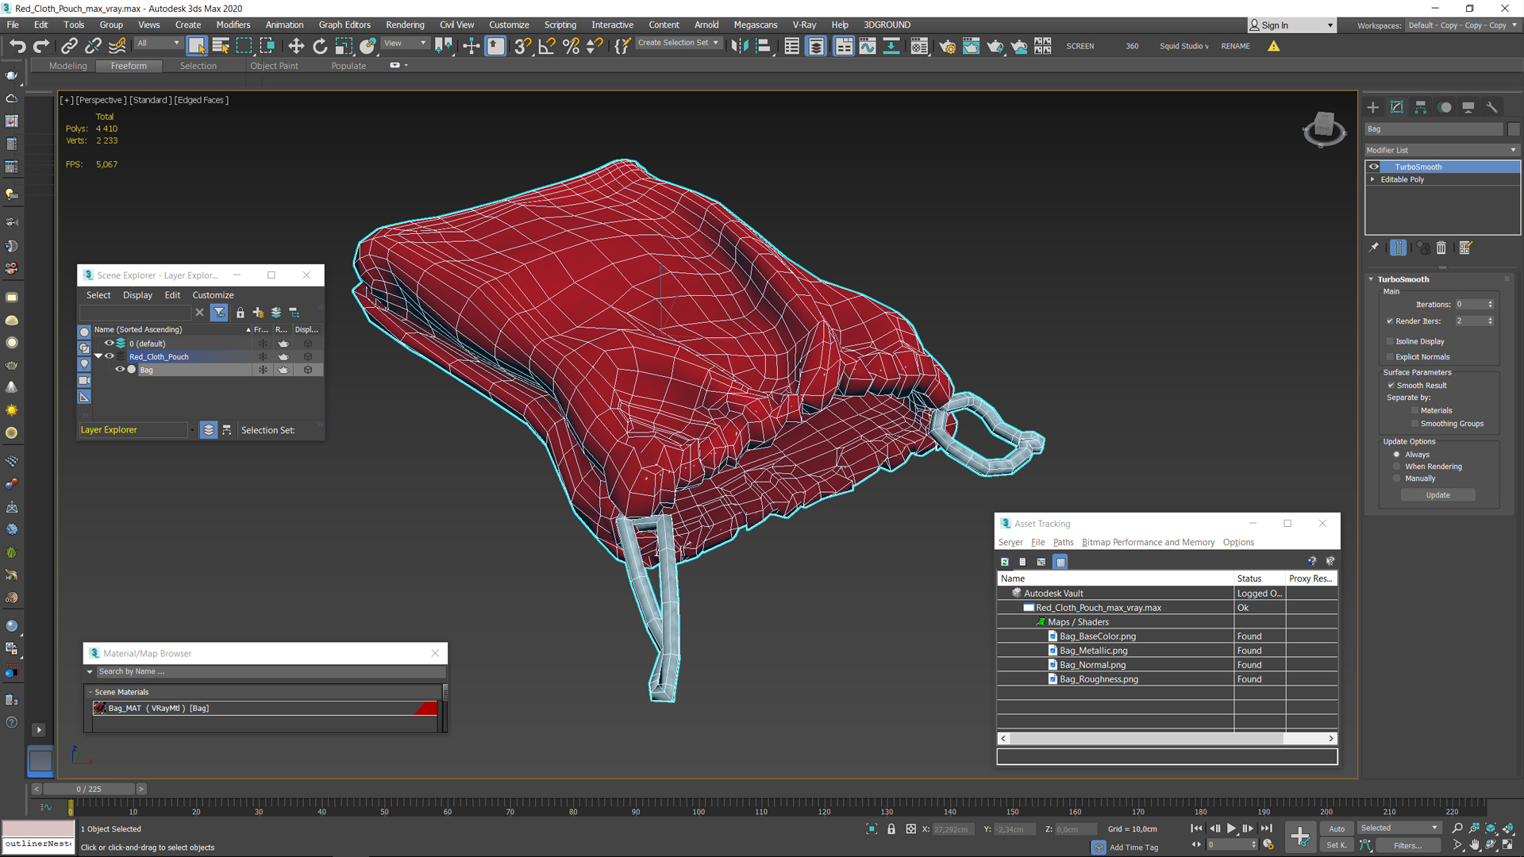Click Play Animation button
The width and height of the screenshot is (1524, 857).
point(1231,828)
